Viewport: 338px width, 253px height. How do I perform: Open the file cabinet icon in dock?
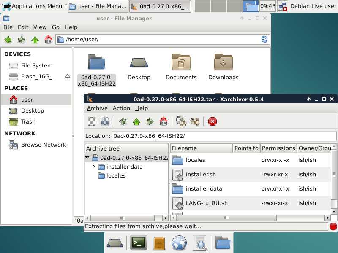(159, 243)
